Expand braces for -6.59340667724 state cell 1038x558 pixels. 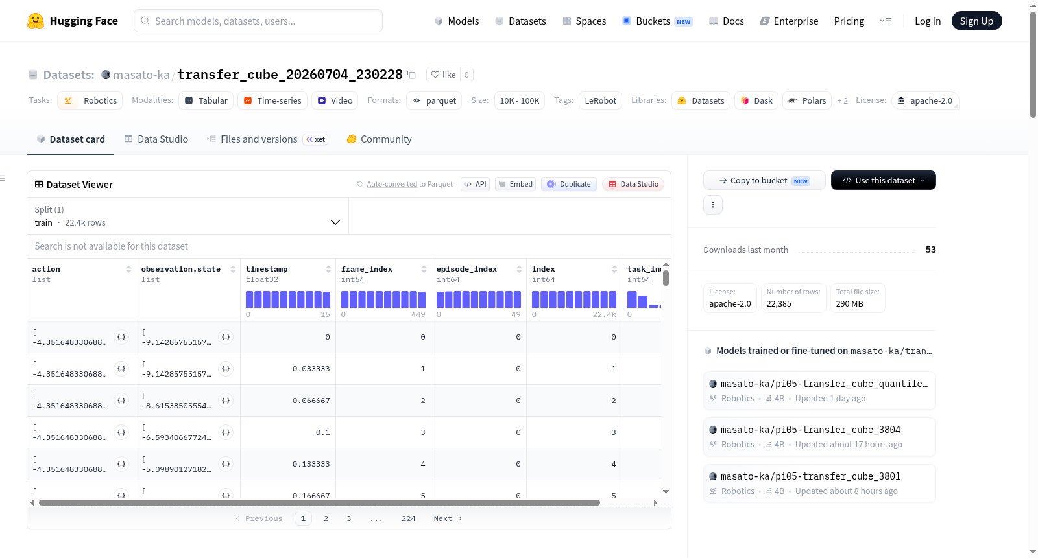tap(226, 432)
